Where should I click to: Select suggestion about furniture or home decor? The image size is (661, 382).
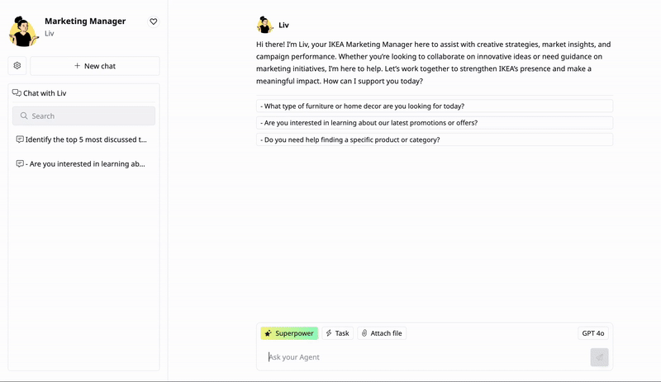tap(435, 106)
